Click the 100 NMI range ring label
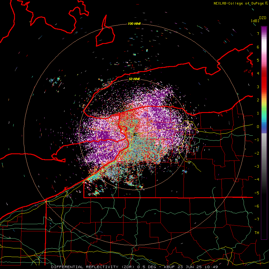 [134, 24]
